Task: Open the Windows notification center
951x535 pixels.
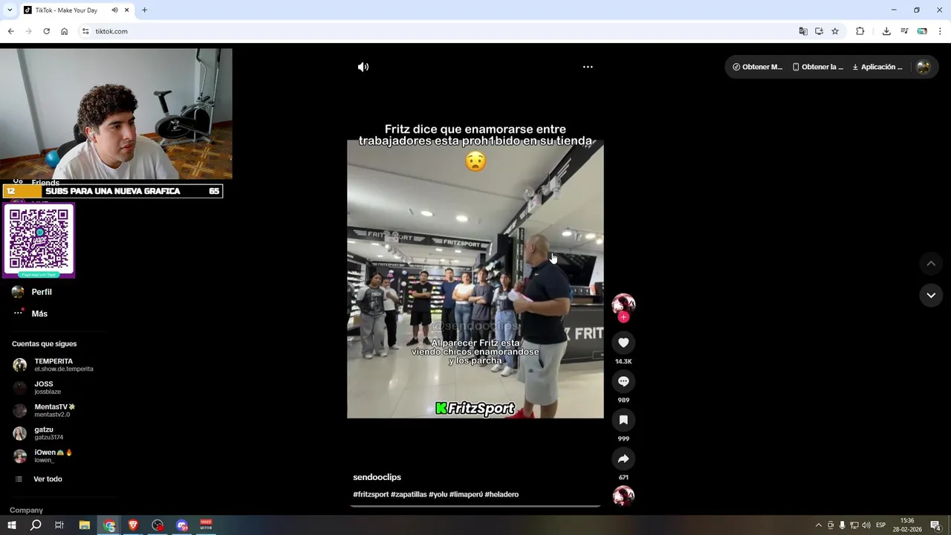Action: pyautogui.click(x=936, y=525)
